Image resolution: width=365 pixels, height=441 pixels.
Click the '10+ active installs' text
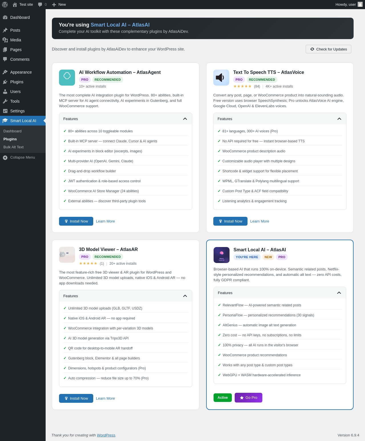click(x=92, y=86)
